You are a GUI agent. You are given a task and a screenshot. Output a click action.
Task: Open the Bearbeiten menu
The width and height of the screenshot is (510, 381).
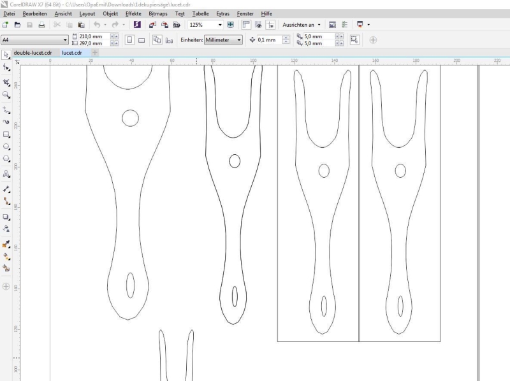coord(35,13)
